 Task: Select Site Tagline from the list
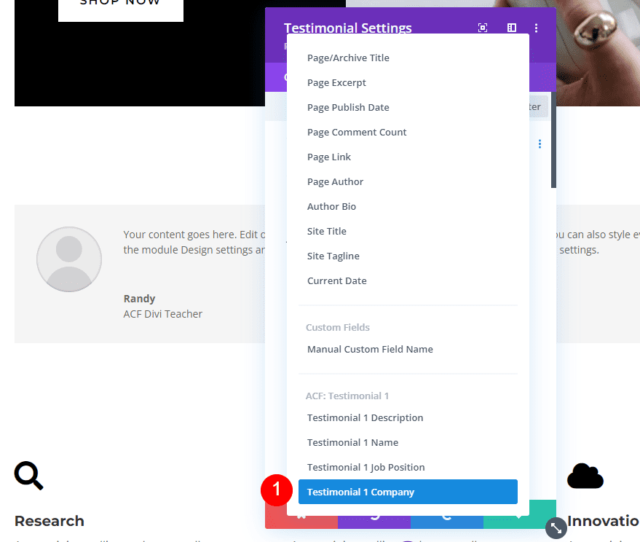pos(333,256)
